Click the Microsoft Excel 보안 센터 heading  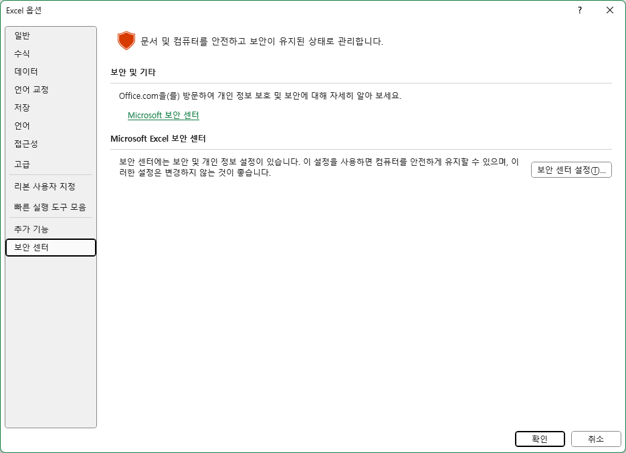tap(158, 138)
